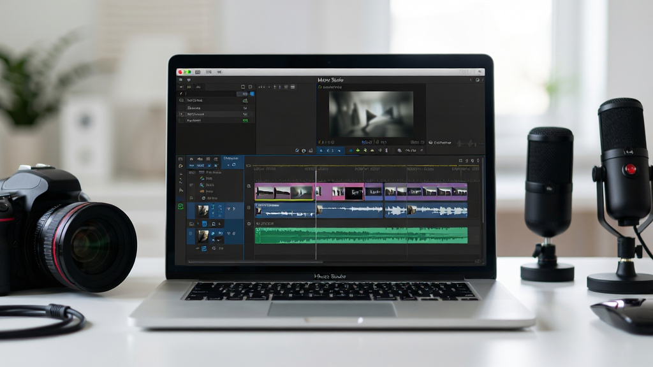Click the rightmost icon above the timeline ruler
Screen dimensions: 653x367
tap(478, 161)
